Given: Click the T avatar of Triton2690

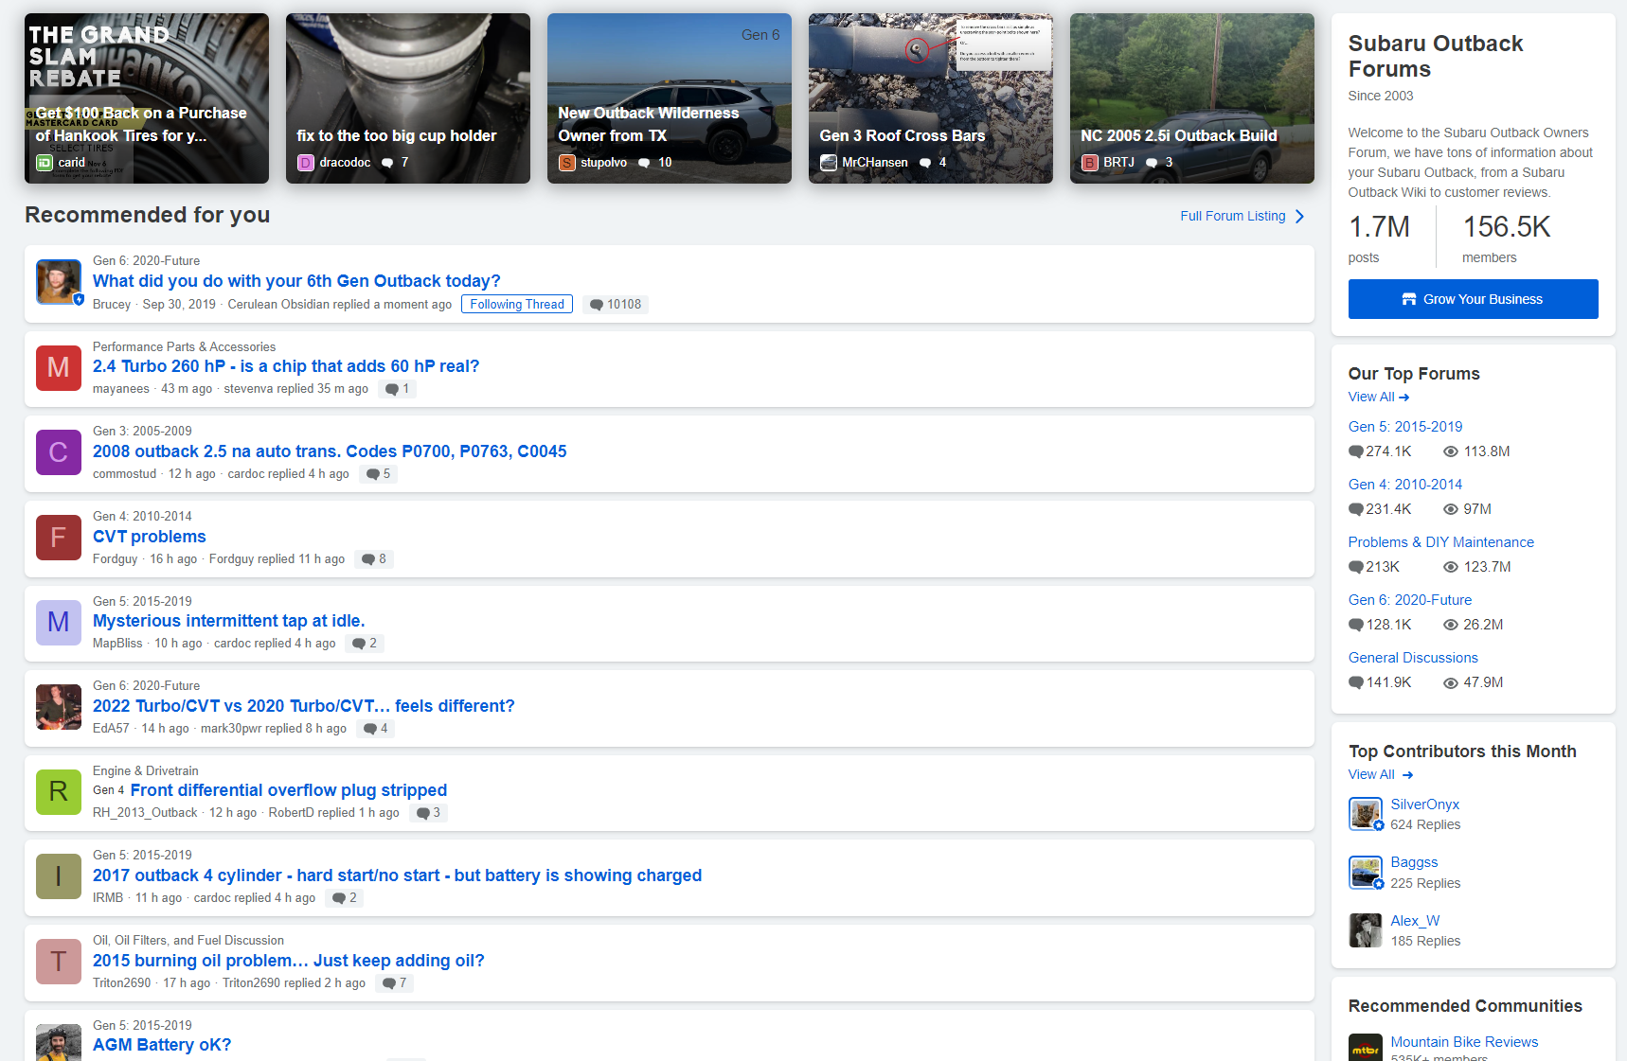Looking at the screenshot, I should click(x=59, y=962).
